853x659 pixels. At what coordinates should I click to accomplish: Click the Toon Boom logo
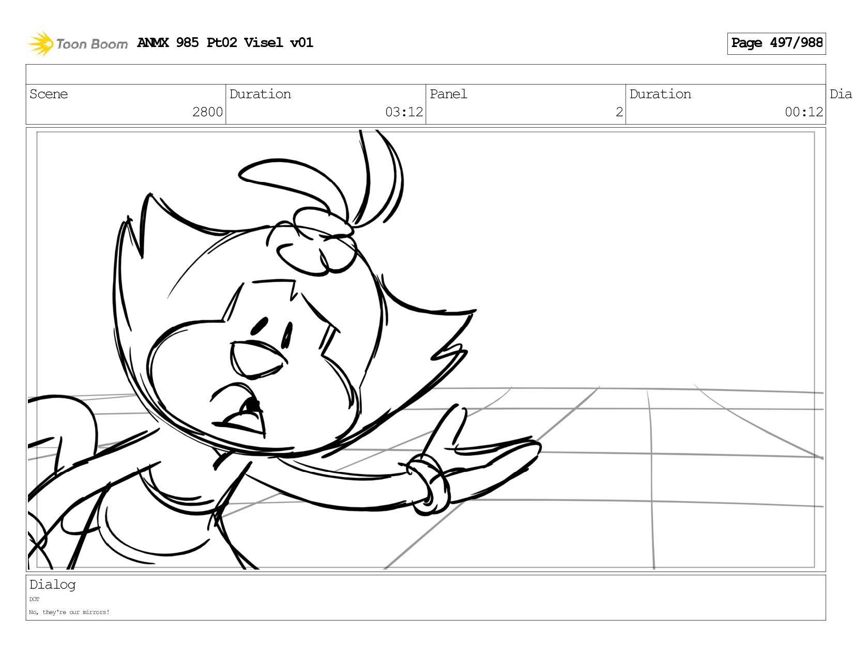(x=78, y=43)
